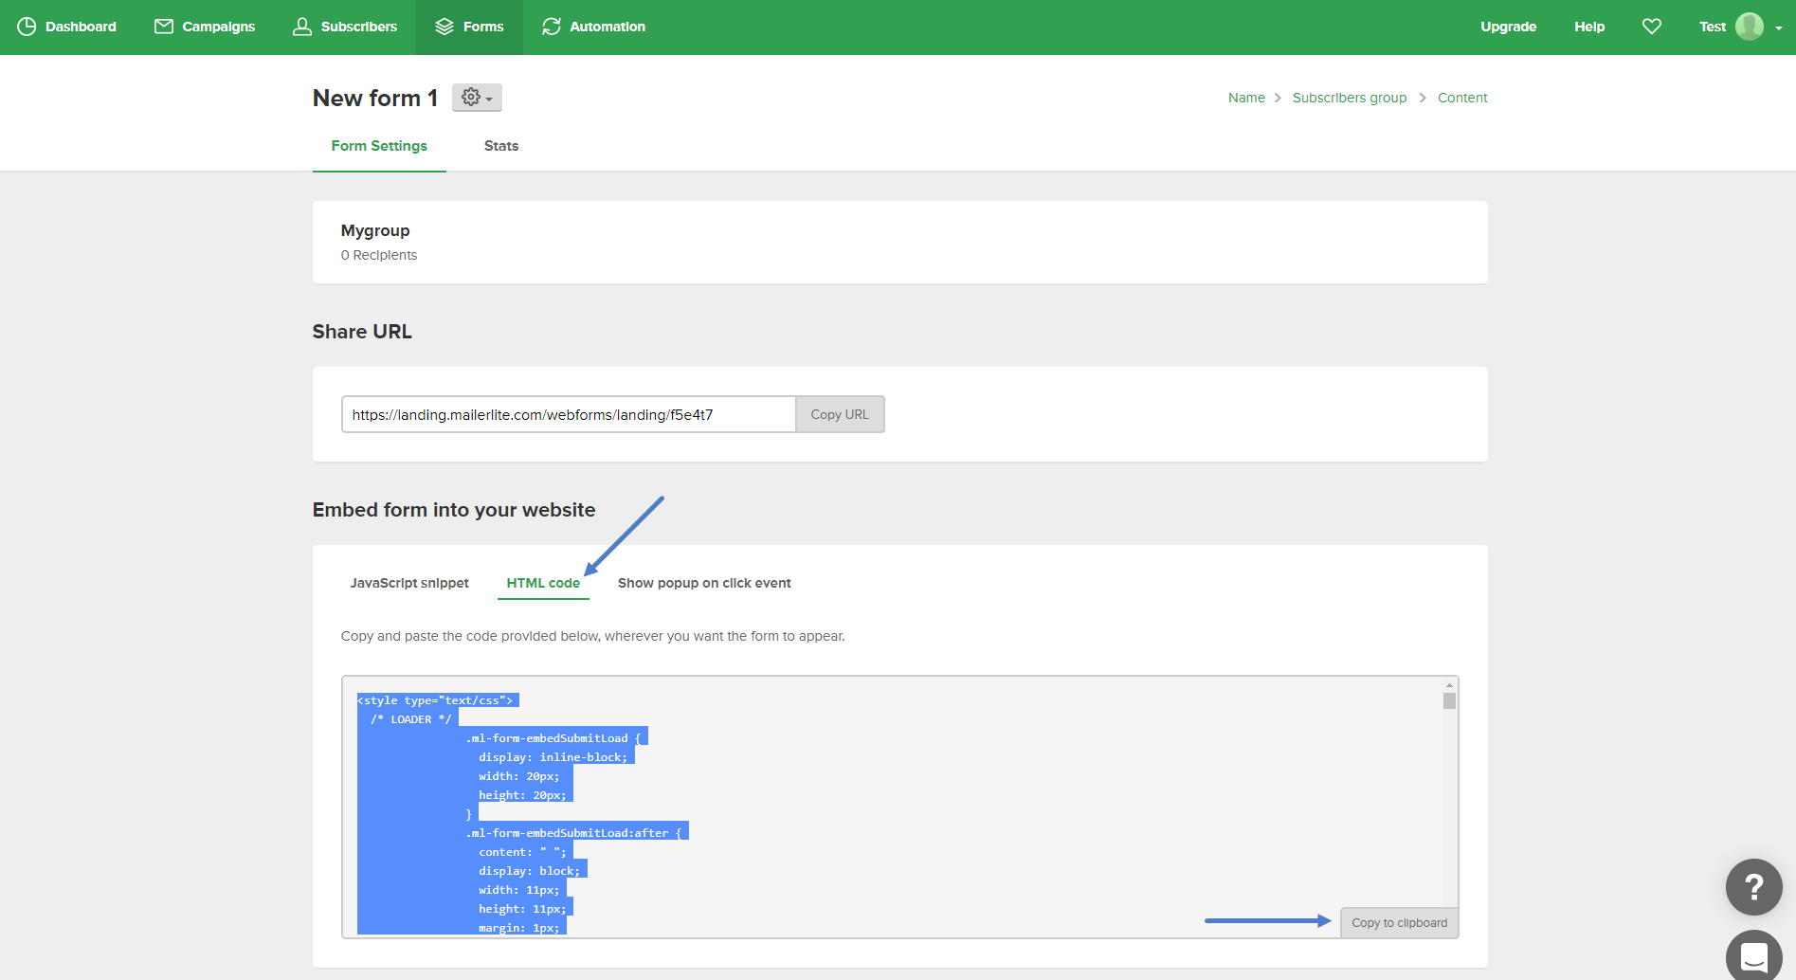Open the Subscribers section

(x=345, y=27)
